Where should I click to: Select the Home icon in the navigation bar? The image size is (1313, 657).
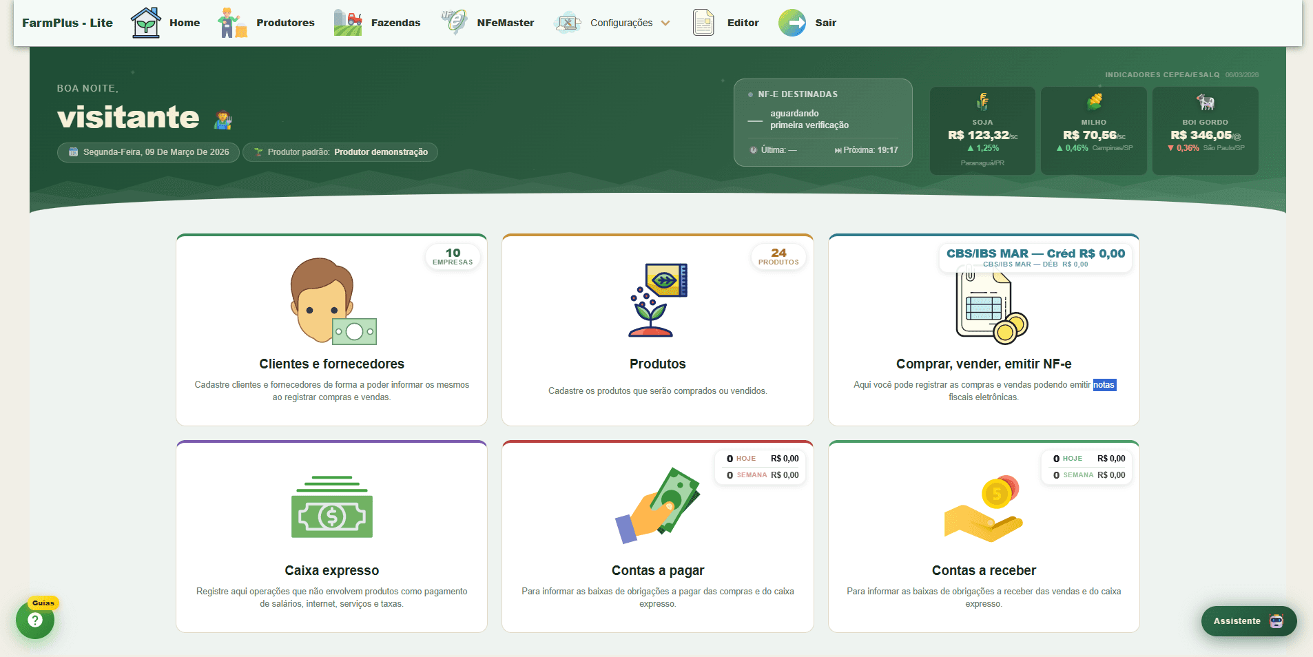coord(146,22)
